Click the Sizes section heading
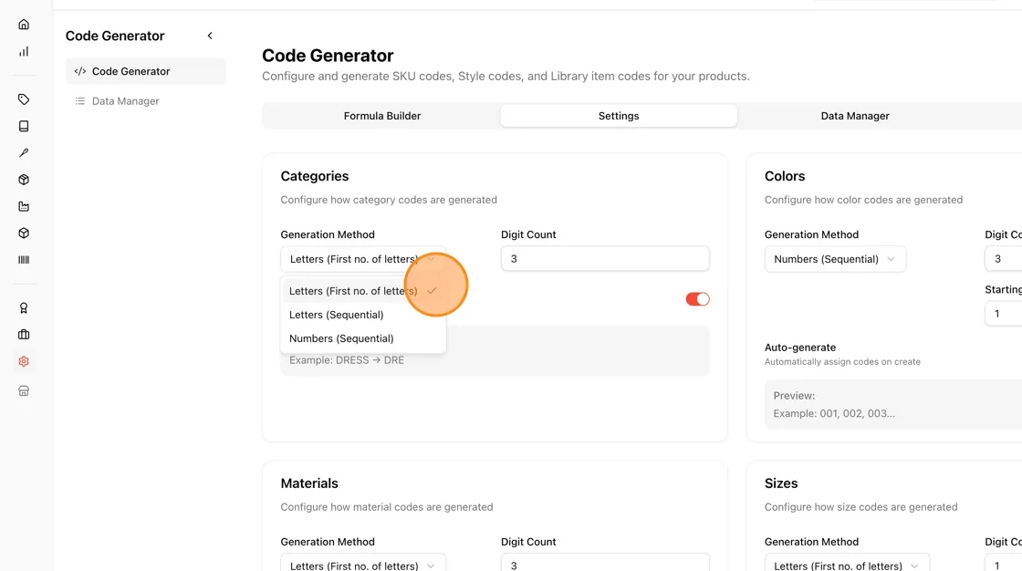 pyautogui.click(x=781, y=483)
